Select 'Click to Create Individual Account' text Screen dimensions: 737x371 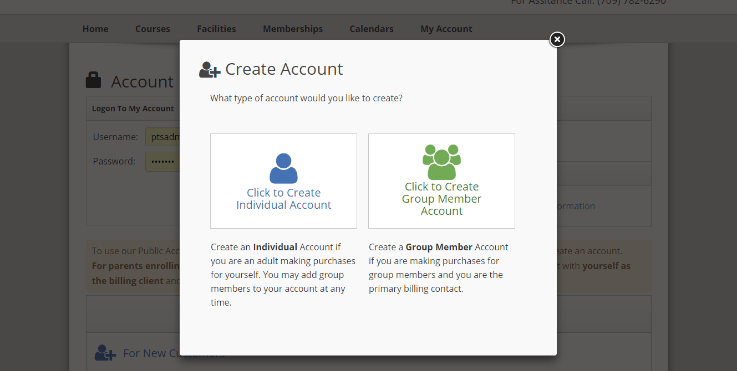pos(283,199)
